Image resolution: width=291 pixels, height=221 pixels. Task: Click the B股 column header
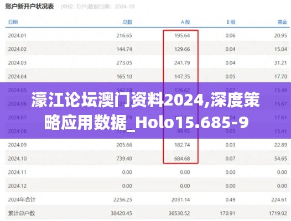coord(231,22)
